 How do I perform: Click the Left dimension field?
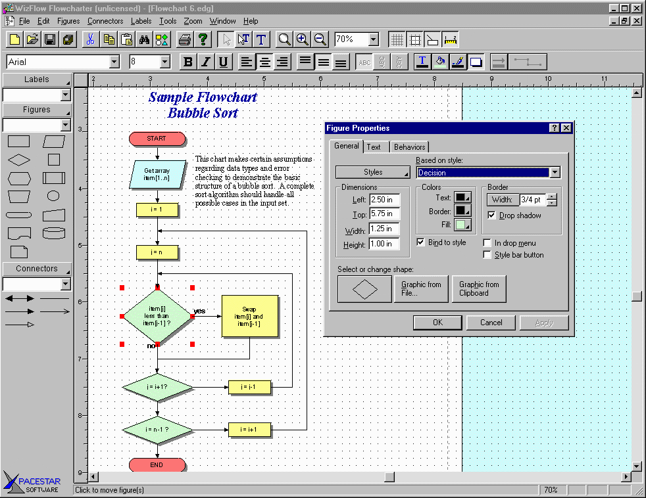click(x=384, y=200)
